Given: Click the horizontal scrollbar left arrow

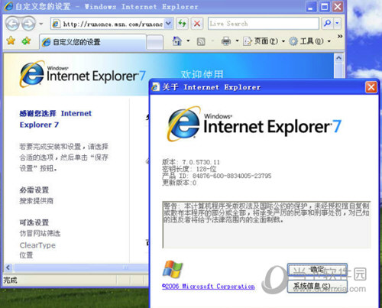Looking at the screenshot, I should click(x=8, y=267).
